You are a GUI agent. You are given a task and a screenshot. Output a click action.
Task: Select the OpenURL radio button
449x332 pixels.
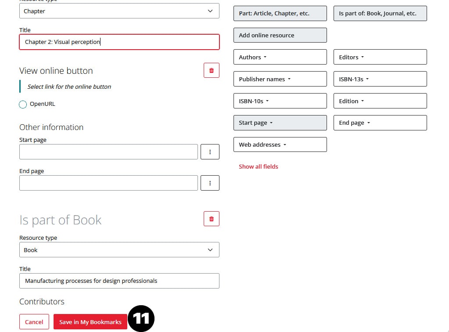(23, 105)
